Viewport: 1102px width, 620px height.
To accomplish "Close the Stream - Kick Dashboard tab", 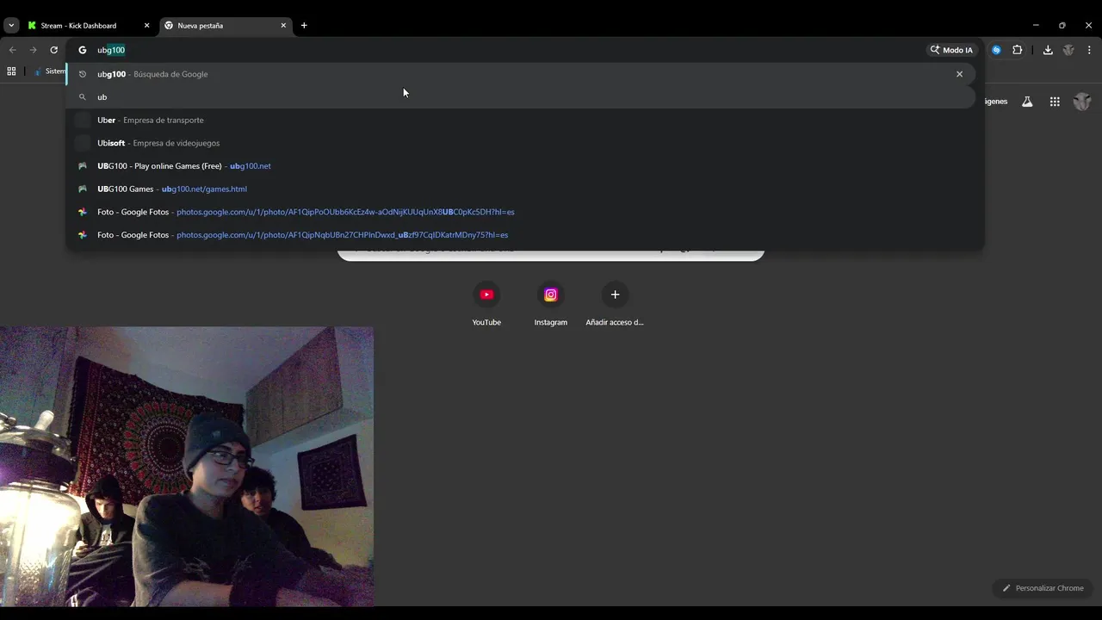I will [x=146, y=26].
